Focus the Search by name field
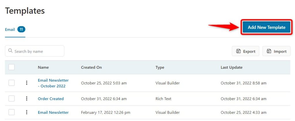This screenshot has height=121, width=295. click(35, 51)
